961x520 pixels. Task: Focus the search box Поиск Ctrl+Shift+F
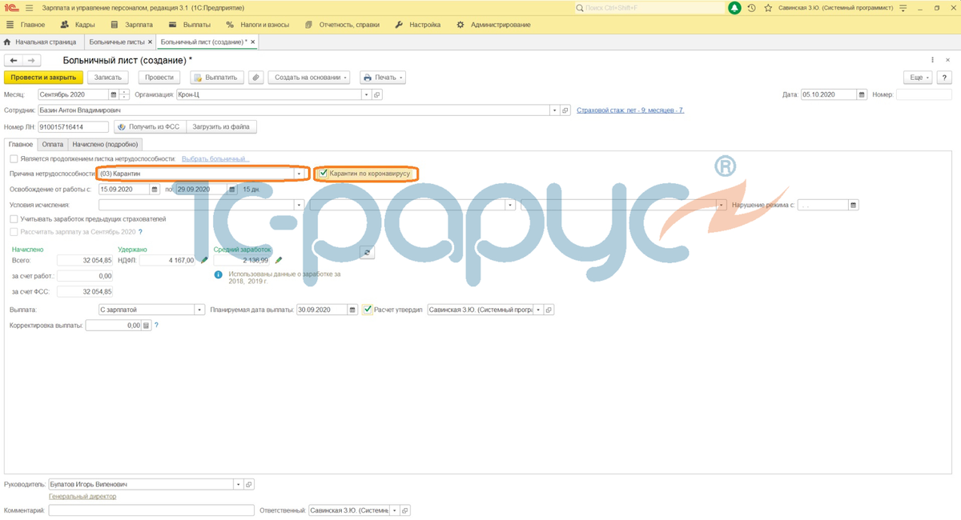[649, 8]
